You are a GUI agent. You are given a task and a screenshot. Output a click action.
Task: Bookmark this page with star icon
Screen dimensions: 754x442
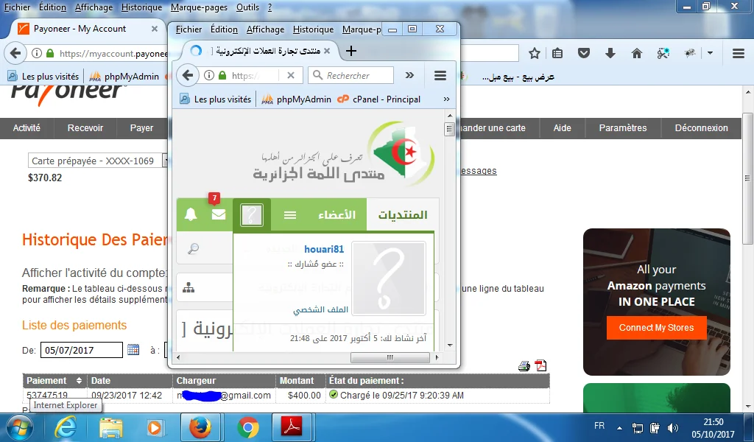coord(535,53)
